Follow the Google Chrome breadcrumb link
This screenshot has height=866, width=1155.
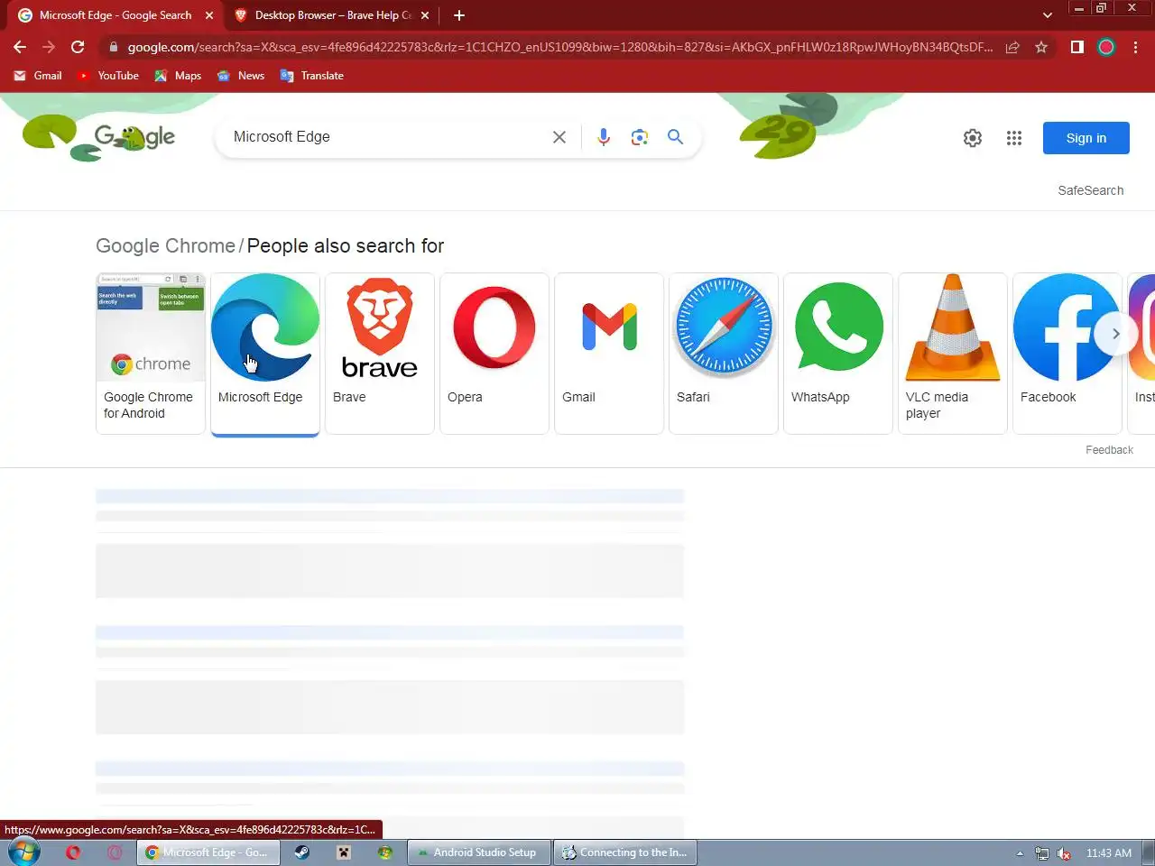(165, 246)
